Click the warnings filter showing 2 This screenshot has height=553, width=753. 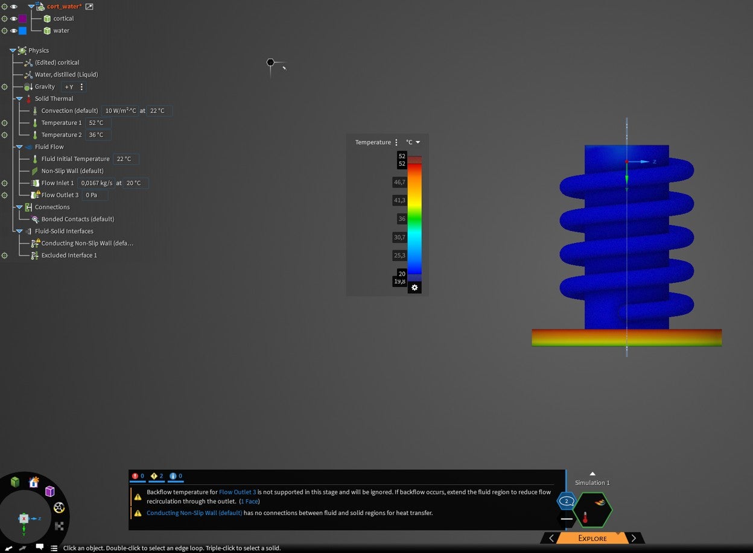157,476
